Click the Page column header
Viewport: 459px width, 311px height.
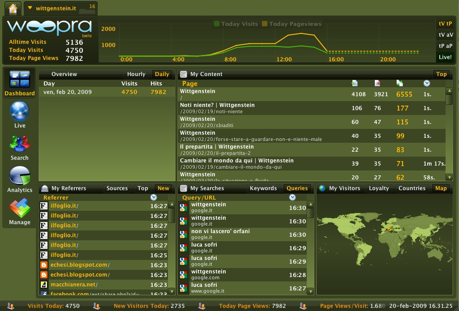click(190, 84)
